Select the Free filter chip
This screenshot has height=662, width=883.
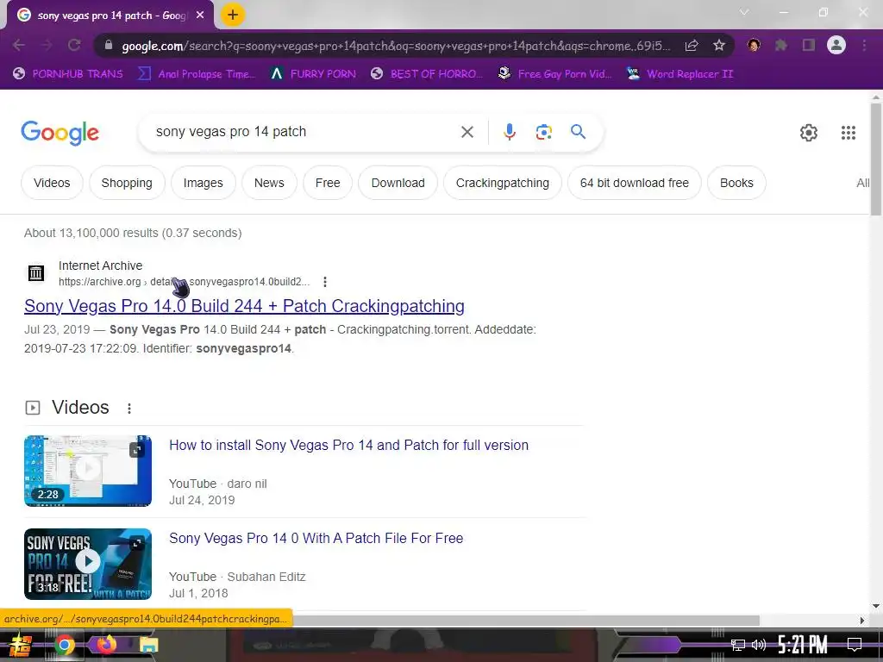coord(328,183)
